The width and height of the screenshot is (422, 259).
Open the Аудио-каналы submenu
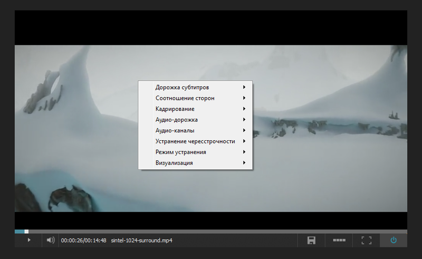pos(195,130)
